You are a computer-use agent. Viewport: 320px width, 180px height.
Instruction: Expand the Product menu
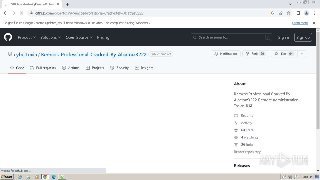[x=27, y=37]
